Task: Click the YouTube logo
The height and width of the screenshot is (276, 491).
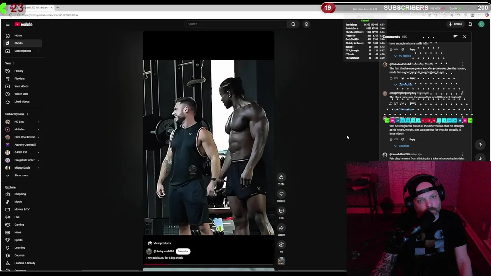Action: click(x=24, y=24)
